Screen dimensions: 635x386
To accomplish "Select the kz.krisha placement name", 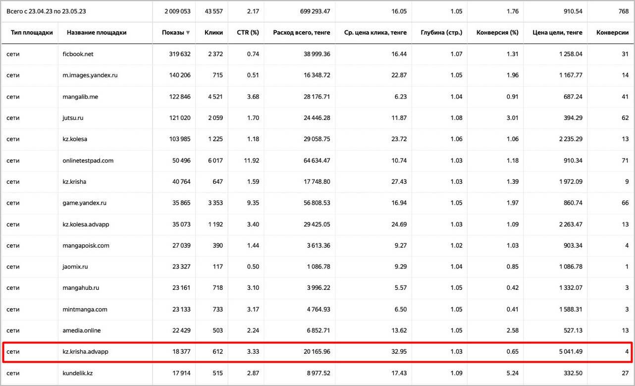I will click(74, 182).
